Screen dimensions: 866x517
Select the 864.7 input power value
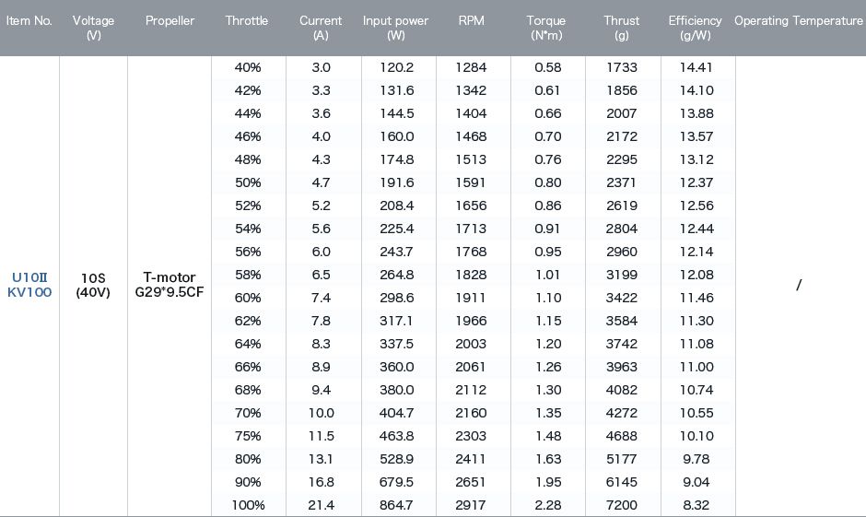(x=396, y=505)
